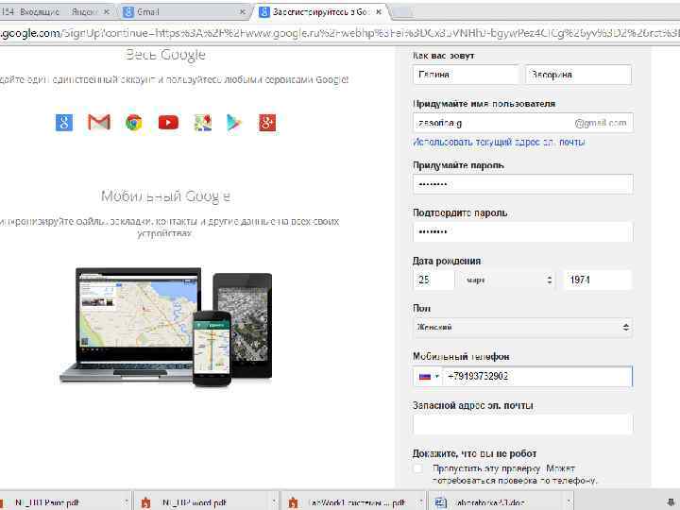Click the create password field
Viewport: 680px width, 510px height.
pyautogui.click(x=522, y=184)
